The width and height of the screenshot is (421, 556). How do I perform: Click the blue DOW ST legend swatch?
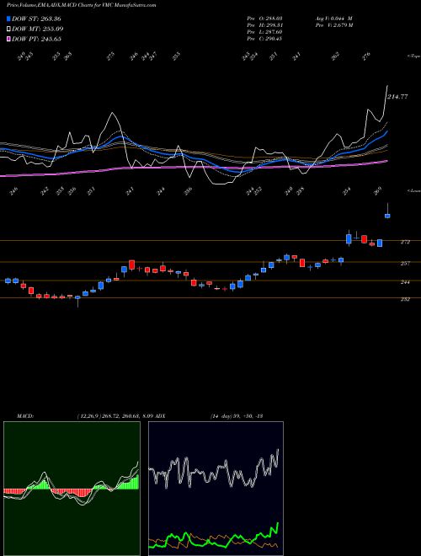pos(9,19)
